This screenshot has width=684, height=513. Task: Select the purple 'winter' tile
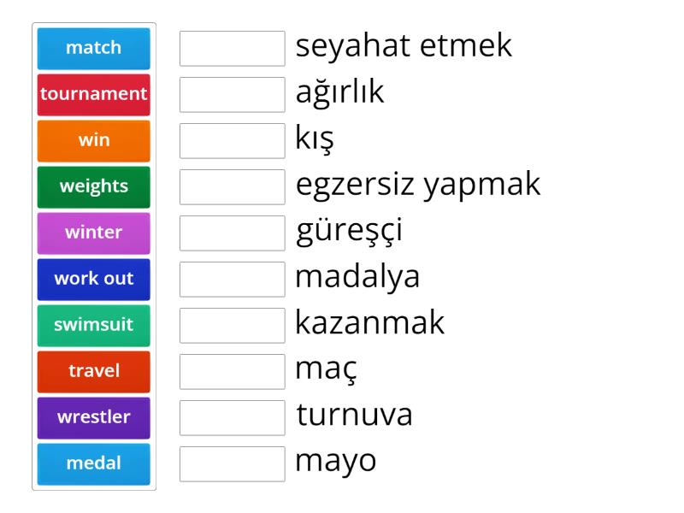[94, 233]
